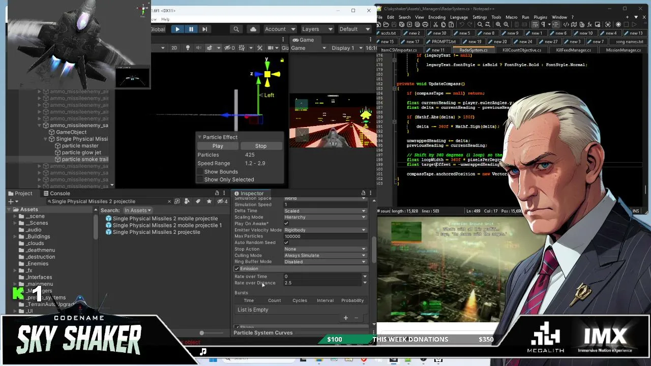Clear the Project search text
The width and height of the screenshot is (651, 366).
[x=169, y=201]
